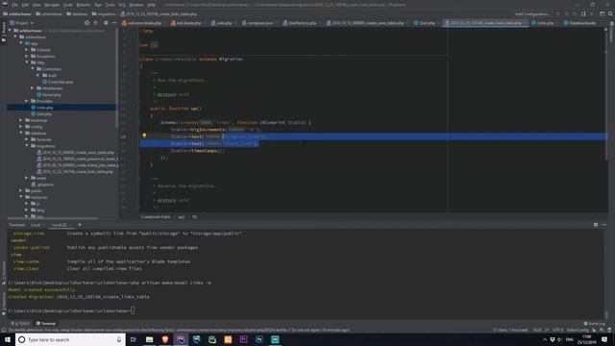Add a new terminal session with plus
The image size is (615, 346).
point(80,225)
